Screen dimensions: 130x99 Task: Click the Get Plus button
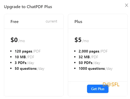coord(98,89)
